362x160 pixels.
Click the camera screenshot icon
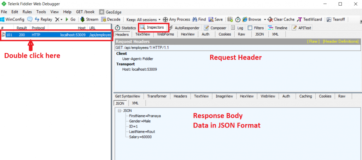point(230,19)
